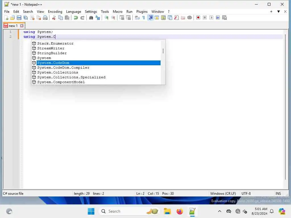
Task: Open the View menu
Action: (x=40, y=11)
